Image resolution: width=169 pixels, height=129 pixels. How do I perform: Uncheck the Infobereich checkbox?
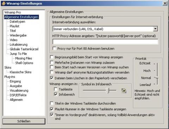click(56, 94)
